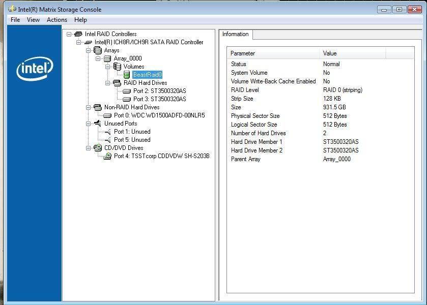The width and height of the screenshot is (427, 305).
Task: Collapse the Unused Ports node
Action: coord(89,124)
